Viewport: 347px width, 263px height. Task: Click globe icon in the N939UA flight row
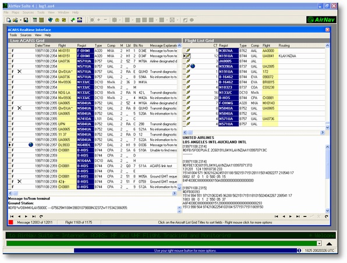coord(193,66)
